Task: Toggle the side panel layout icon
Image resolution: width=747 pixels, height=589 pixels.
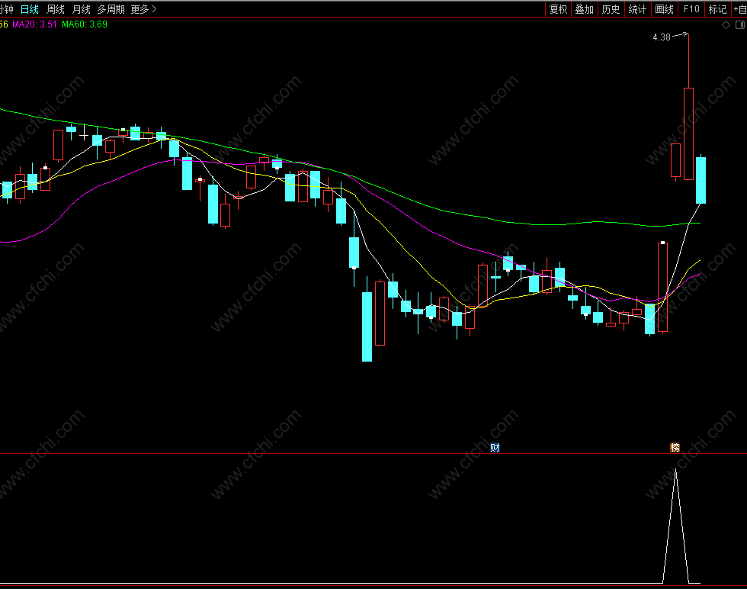Action: (x=740, y=25)
